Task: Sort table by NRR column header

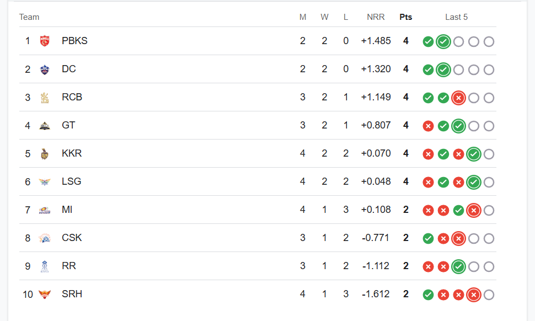Action: (376, 17)
